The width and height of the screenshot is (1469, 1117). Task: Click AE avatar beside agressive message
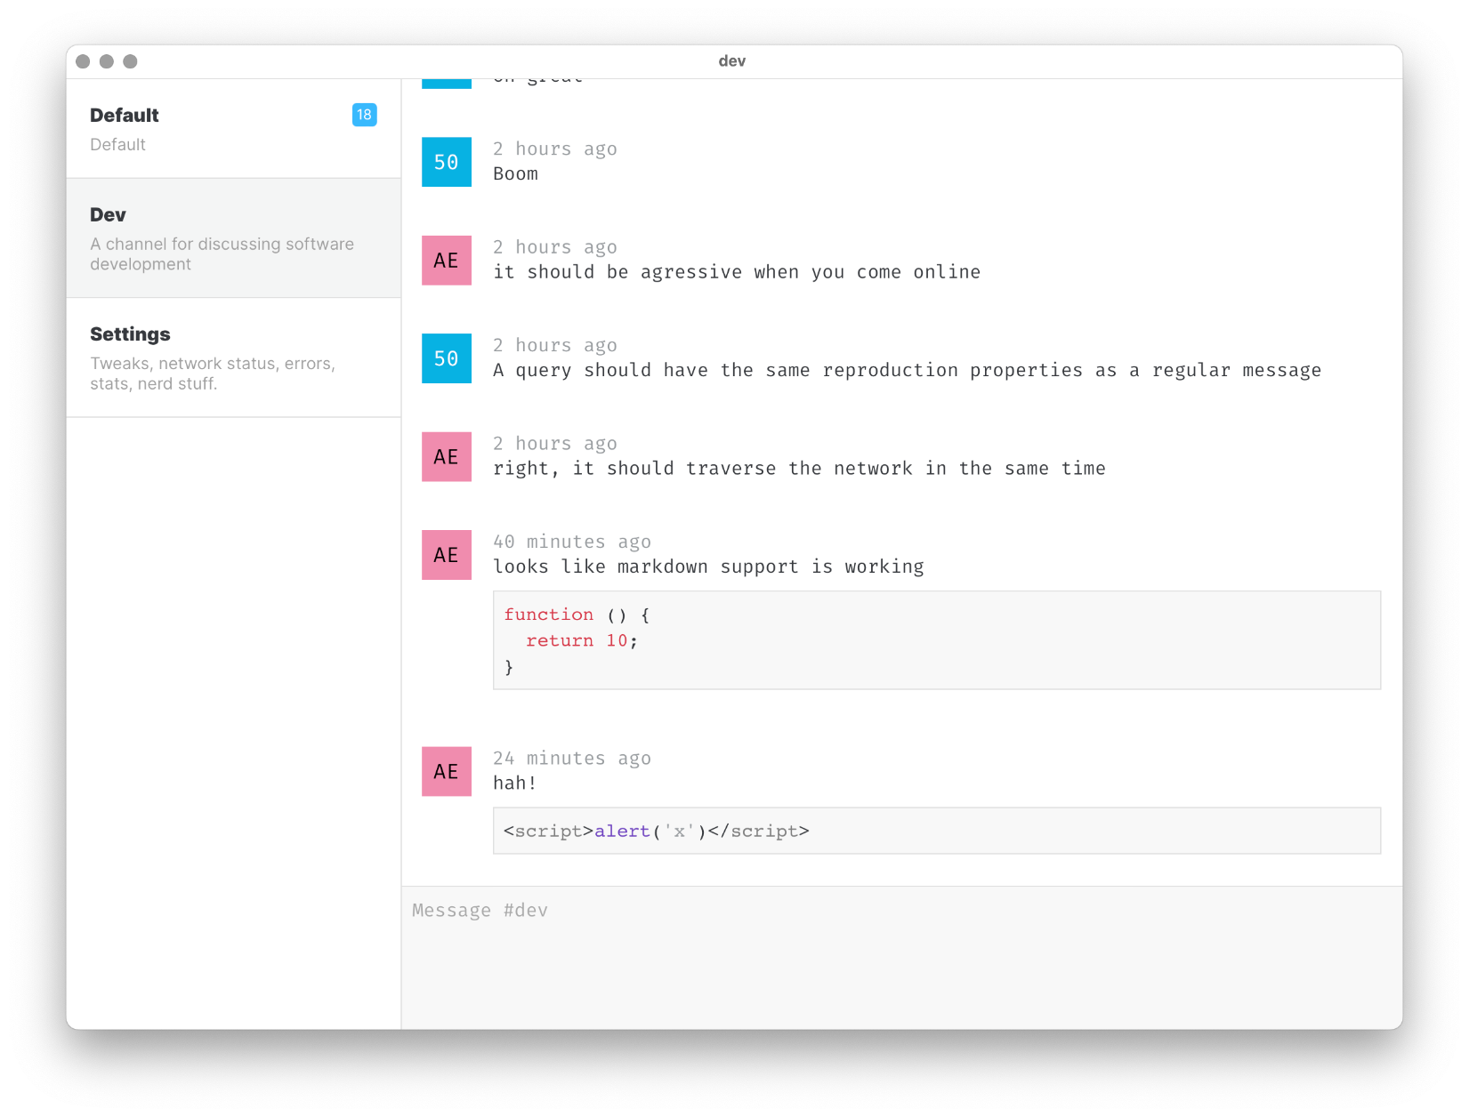coord(447,261)
